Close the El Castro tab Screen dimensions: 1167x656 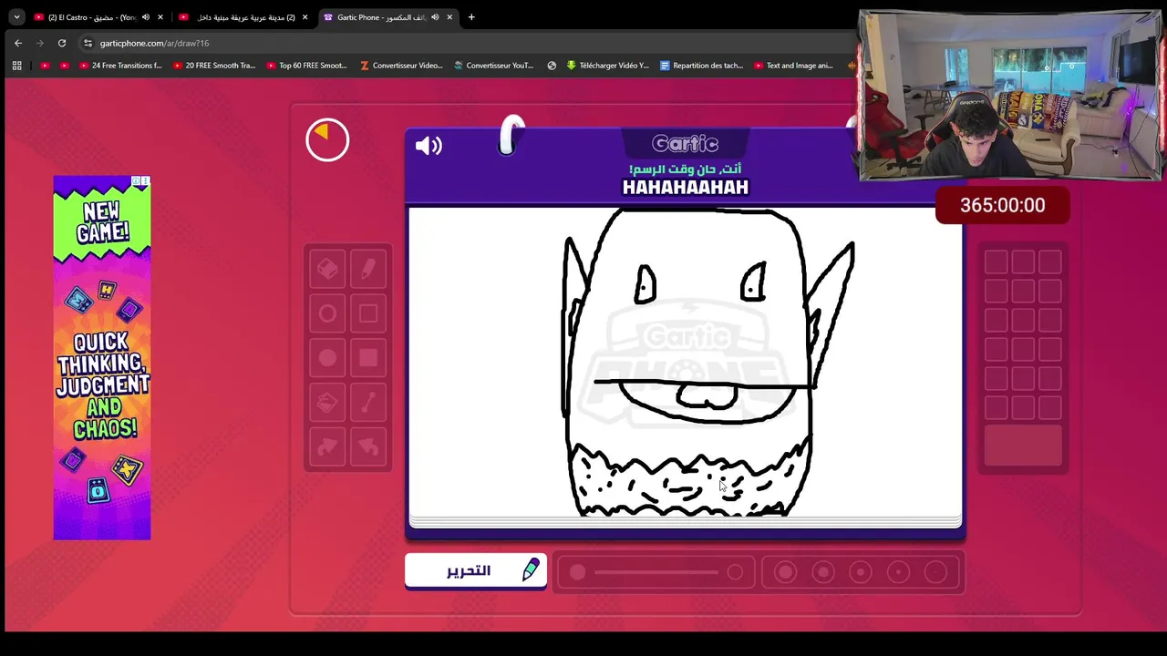point(160,16)
